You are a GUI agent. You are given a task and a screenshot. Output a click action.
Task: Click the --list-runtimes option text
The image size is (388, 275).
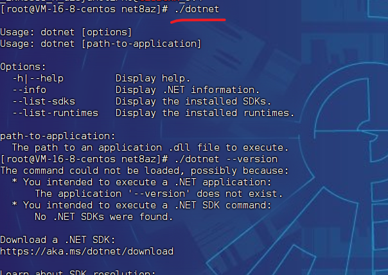(55, 113)
